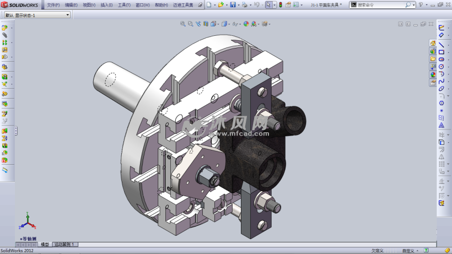Viewport: 452px width, 254px height.
Task: Open the 工具(T) menu
Action: (x=124, y=5)
